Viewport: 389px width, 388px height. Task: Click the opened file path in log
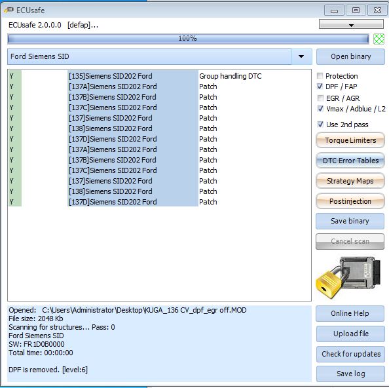coord(144,310)
